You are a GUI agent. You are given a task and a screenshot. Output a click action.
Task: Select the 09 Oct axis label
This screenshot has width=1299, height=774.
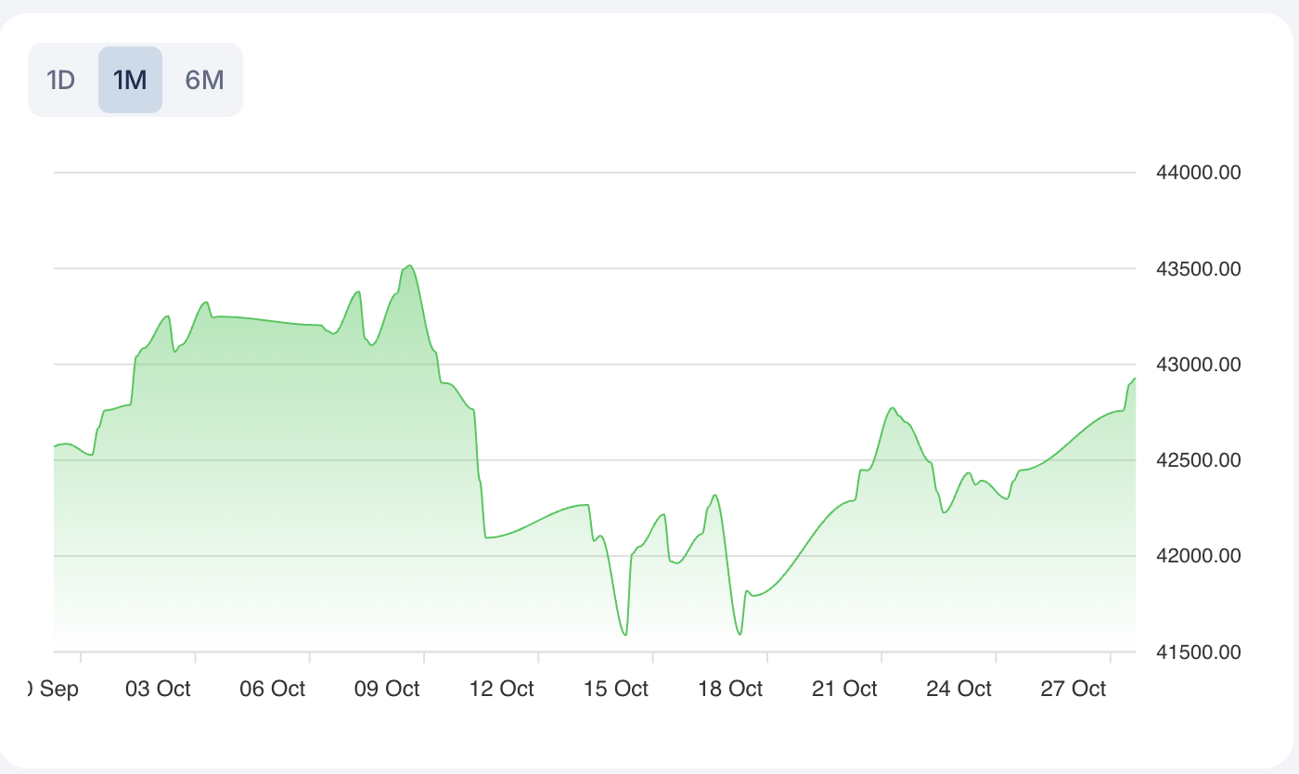click(387, 689)
